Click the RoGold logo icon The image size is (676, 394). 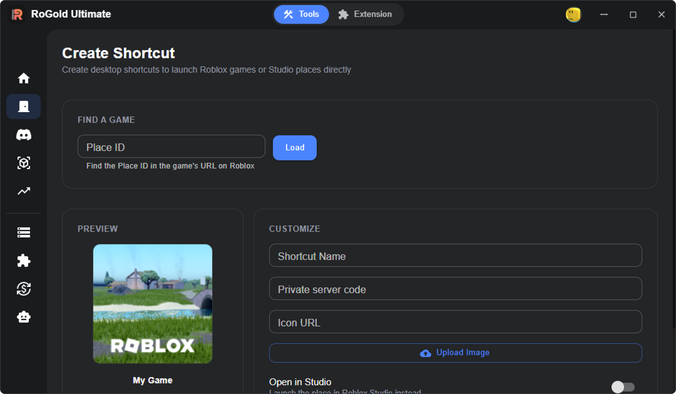pos(17,14)
